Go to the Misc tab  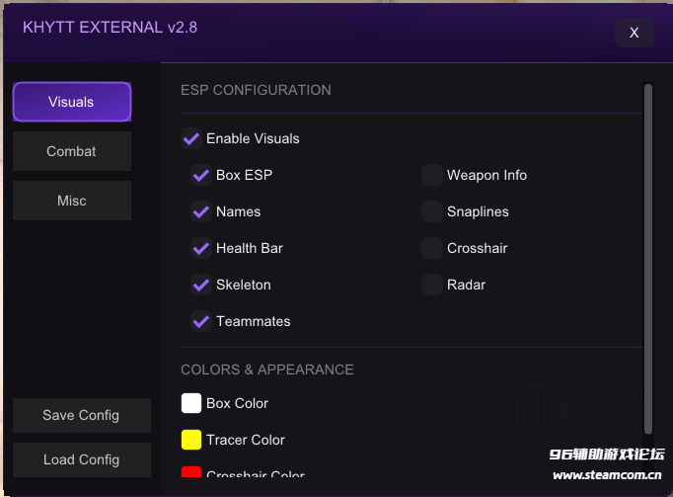tap(71, 201)
